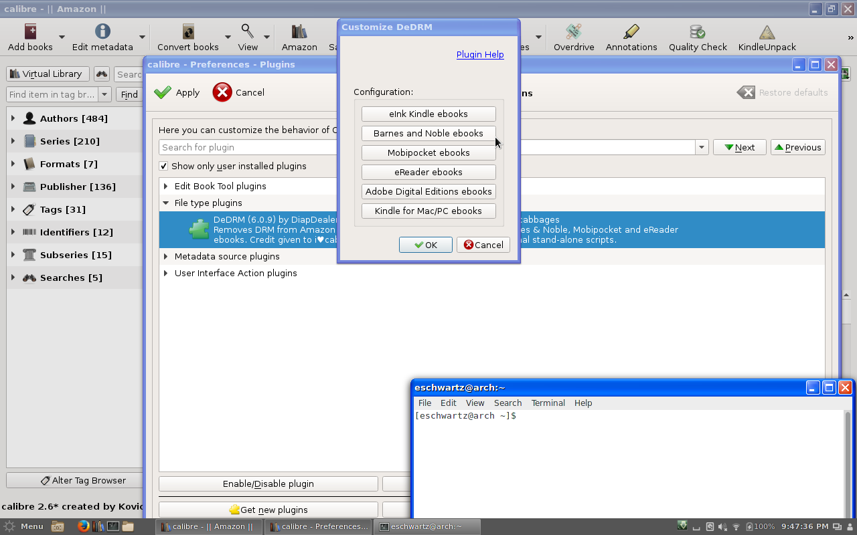
Task: Launch the KindleUnpack toolbar icon
Action: tap(767, 31)
